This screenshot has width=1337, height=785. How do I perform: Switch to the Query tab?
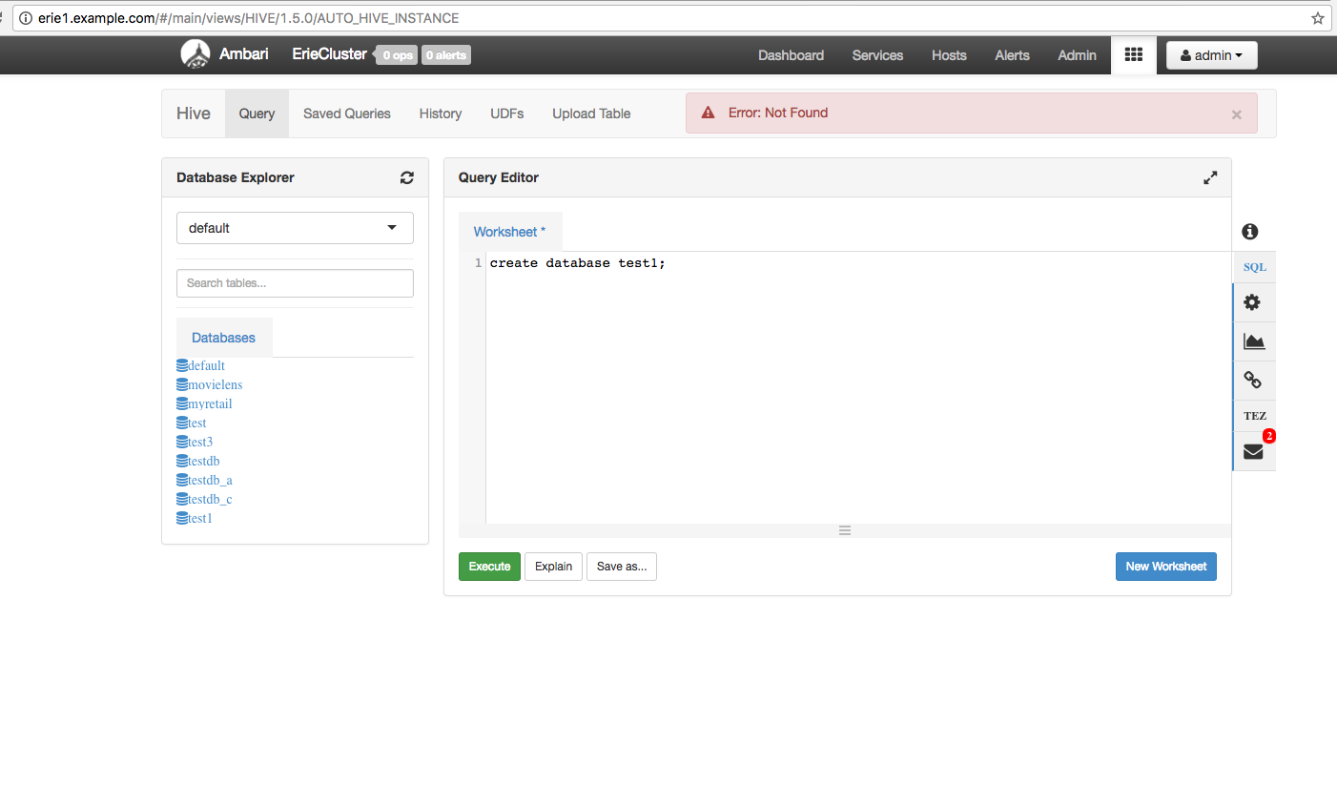[x=257, y=114]
